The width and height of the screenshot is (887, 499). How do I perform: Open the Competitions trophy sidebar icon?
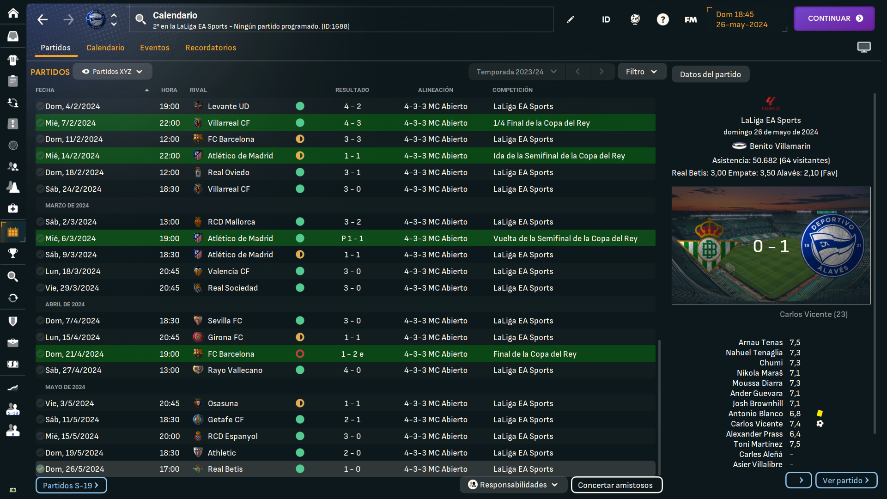[13, 253]
